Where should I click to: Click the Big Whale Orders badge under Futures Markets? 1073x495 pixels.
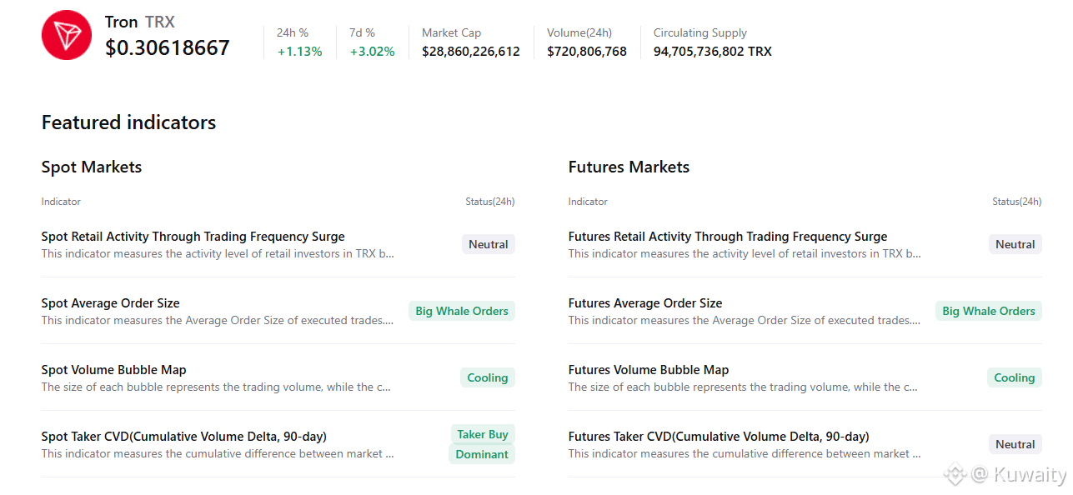[x=988, y=311]
